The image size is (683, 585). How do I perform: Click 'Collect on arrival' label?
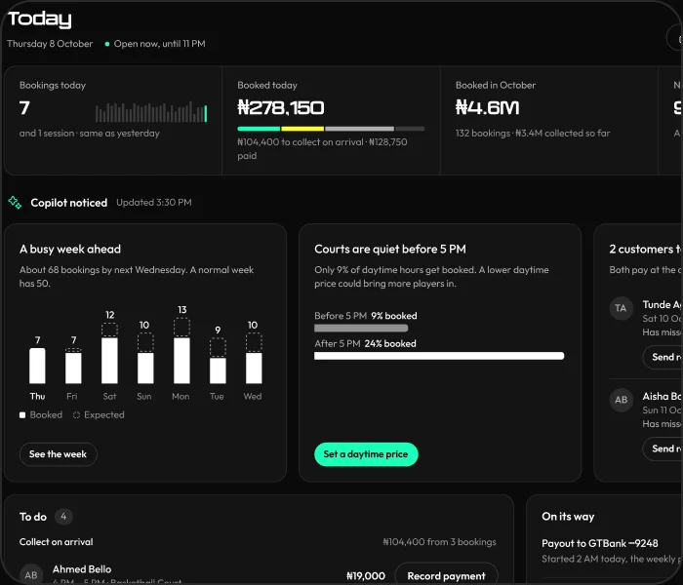57,542
